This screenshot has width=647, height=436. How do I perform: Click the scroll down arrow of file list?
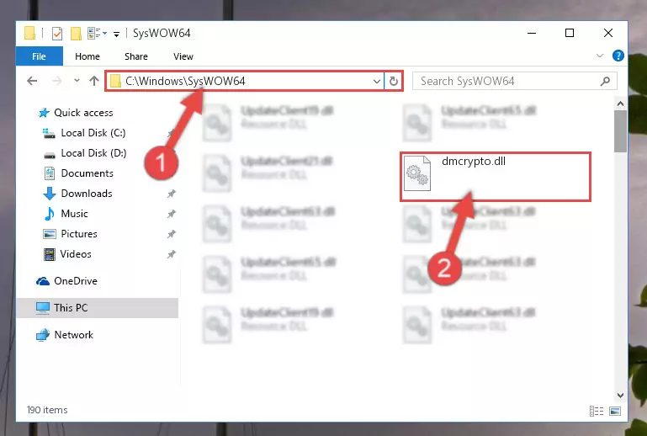click(x=620, y=396)
